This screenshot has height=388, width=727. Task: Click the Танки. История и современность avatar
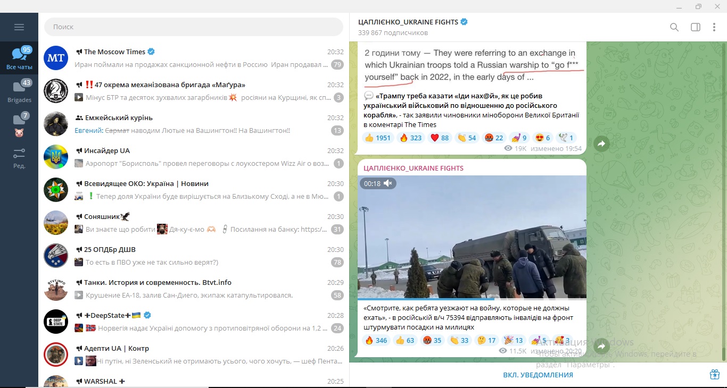[56, 289]
